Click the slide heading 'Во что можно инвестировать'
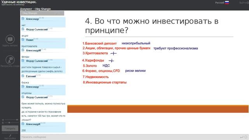Image resolution: width=249 pixels, height=140 pixels. [152, 26]
